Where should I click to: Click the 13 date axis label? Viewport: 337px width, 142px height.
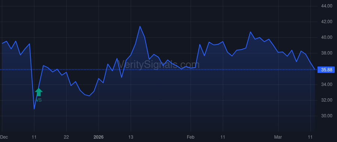(131, 137)
